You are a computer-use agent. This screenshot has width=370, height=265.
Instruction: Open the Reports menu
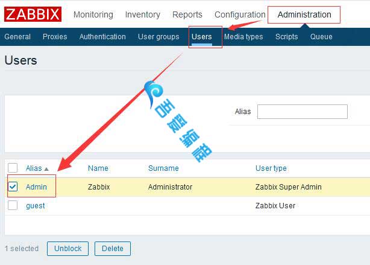coord(187,14)
